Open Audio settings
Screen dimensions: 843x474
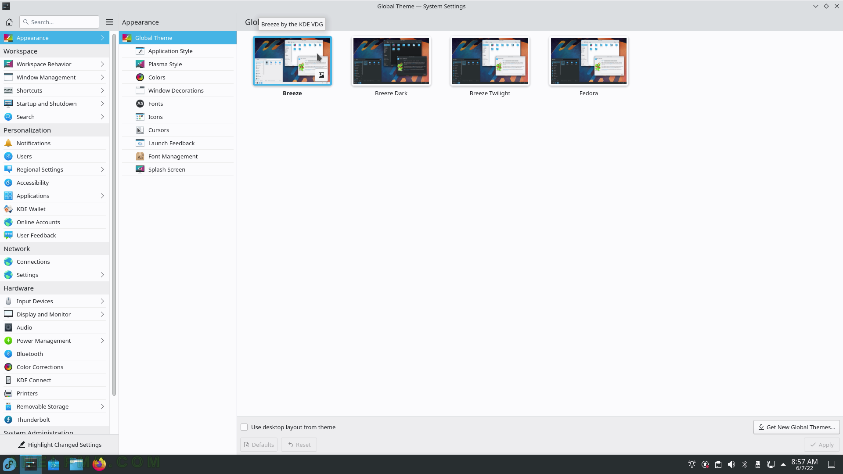coord(55,327)
